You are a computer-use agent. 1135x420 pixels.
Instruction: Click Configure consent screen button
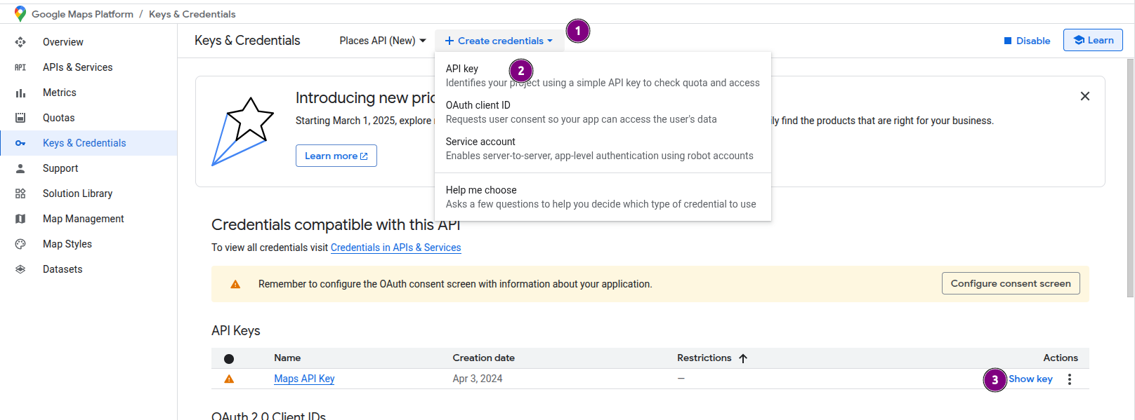pyautogui.click(x=1011, y=283)
